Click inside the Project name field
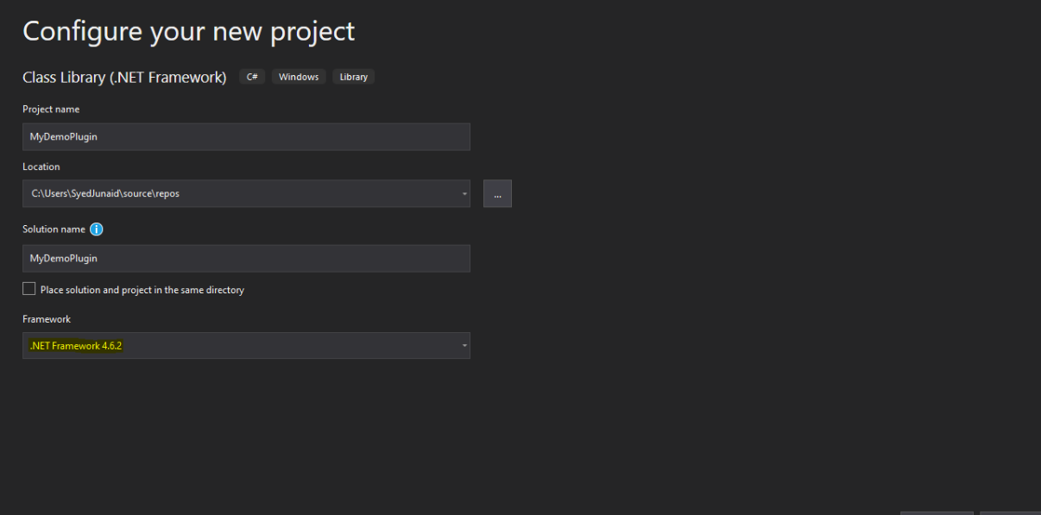The image size is (1041, 515). (x=246, y=136)
